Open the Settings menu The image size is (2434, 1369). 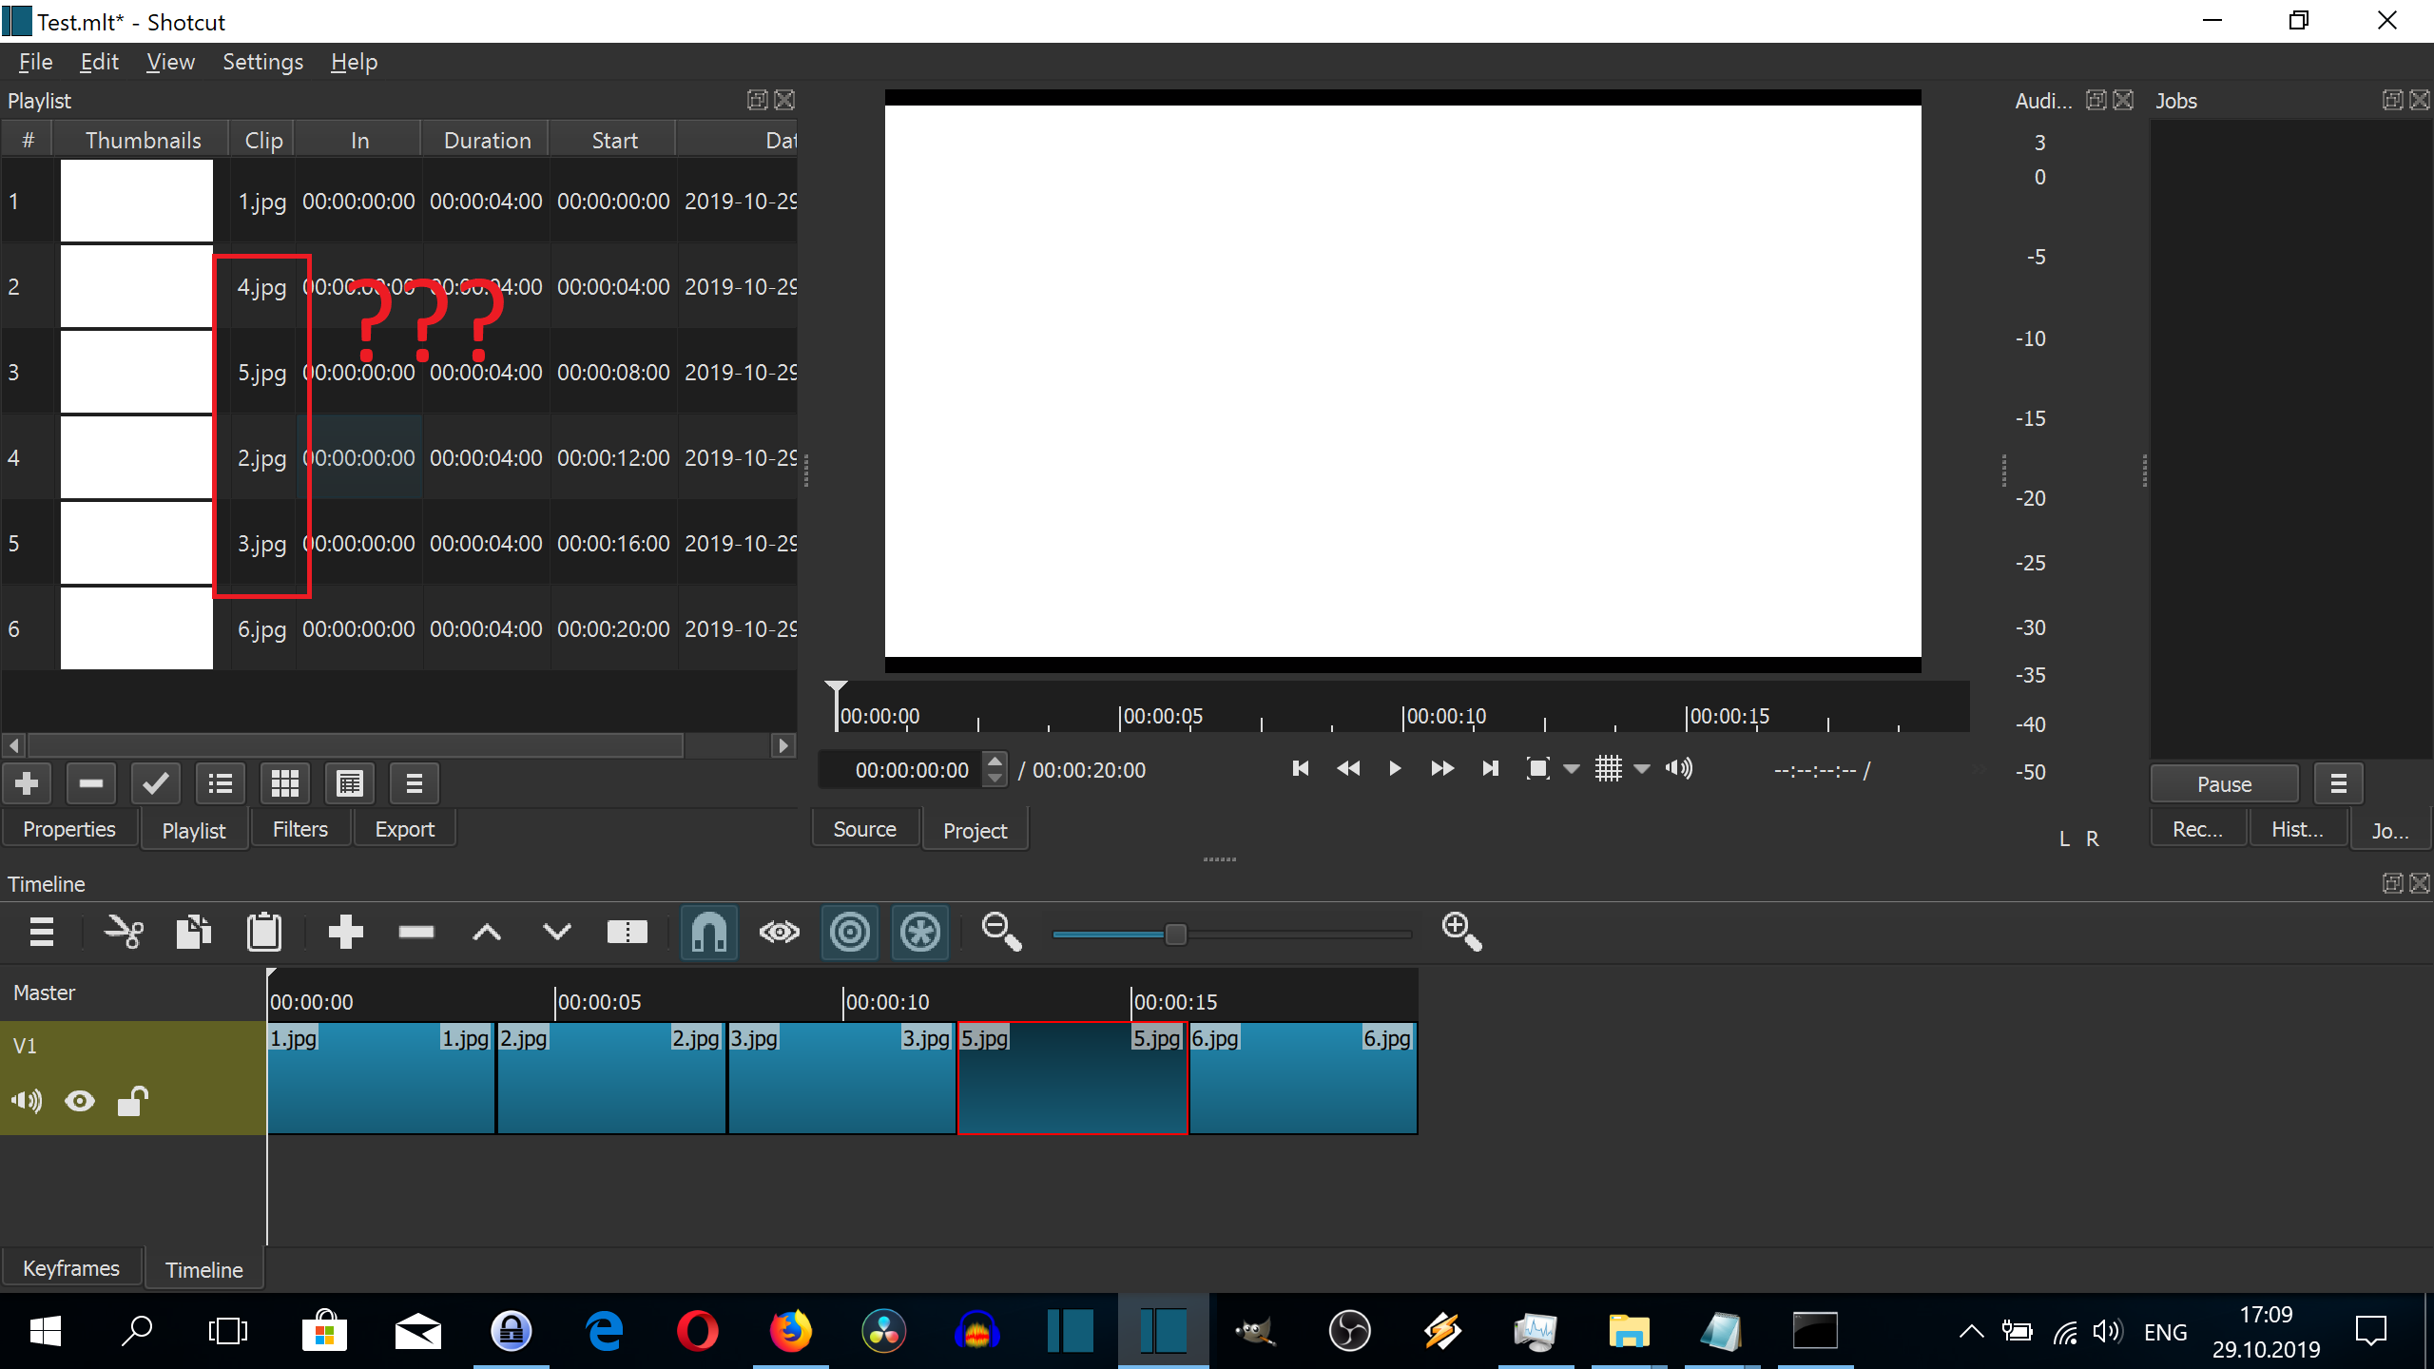click(x=262, y=62)
